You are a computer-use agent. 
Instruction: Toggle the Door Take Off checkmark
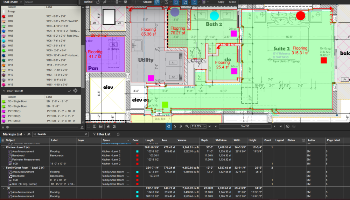[x=69, y=91]
